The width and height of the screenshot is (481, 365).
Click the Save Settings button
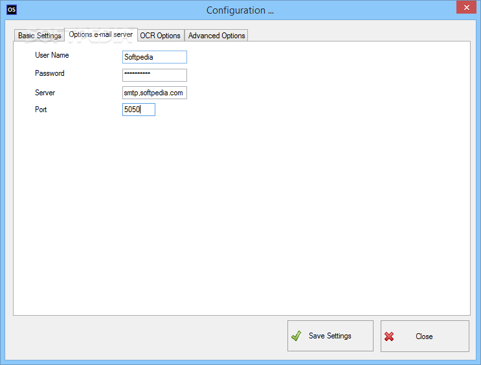[x=330, y=336]
